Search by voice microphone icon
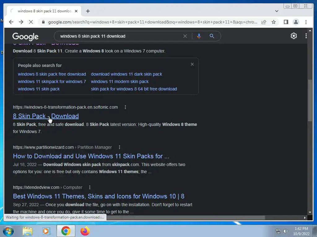The height and width of the screenshot is (237, 317). [199, 36]
